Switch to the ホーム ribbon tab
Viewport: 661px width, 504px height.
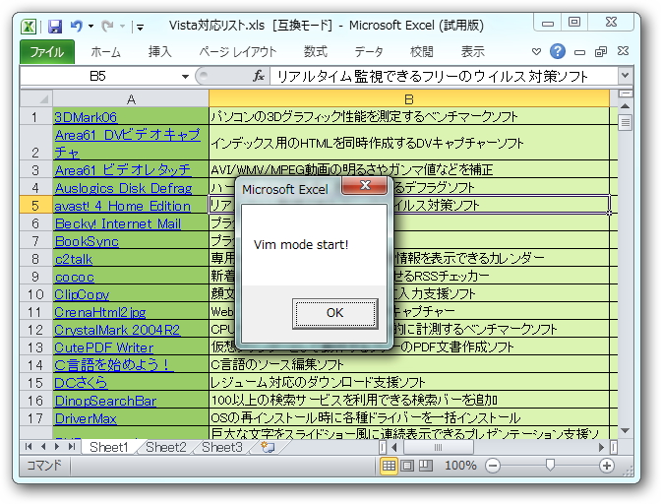[x=105, y=52]
